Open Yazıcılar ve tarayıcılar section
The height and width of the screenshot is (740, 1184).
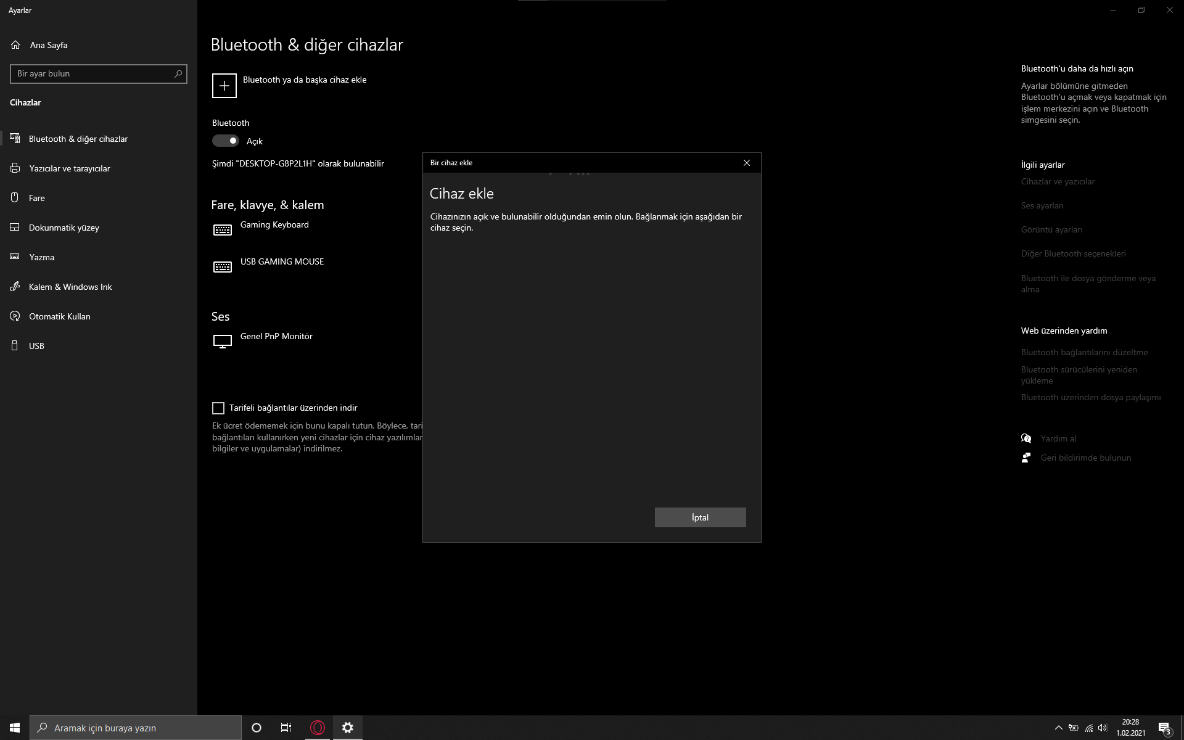[x=69, y=168]
